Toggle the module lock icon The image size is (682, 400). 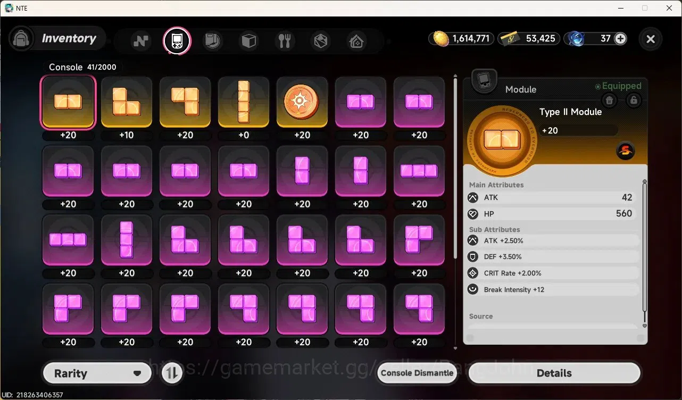[x=633, y=100]
